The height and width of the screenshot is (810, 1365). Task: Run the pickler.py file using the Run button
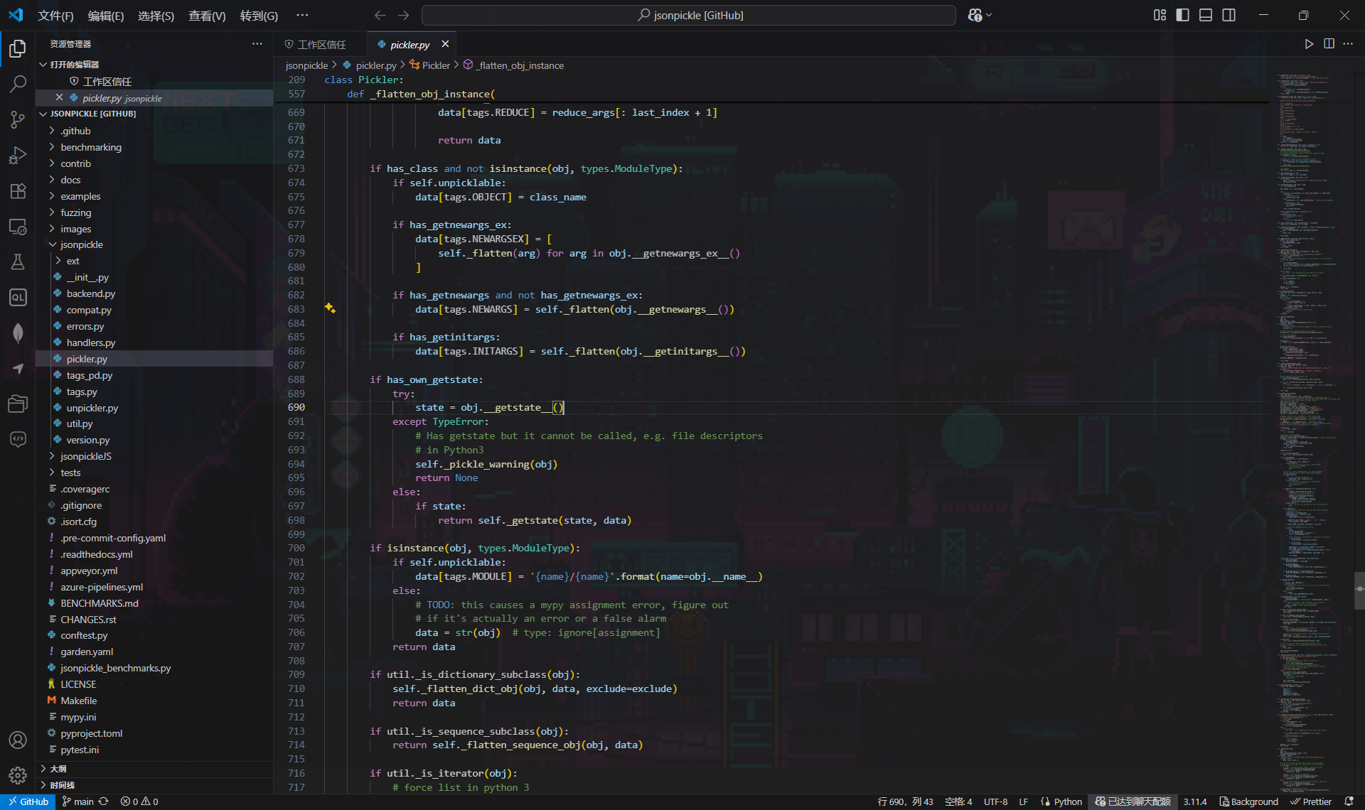pos(1309,43)
